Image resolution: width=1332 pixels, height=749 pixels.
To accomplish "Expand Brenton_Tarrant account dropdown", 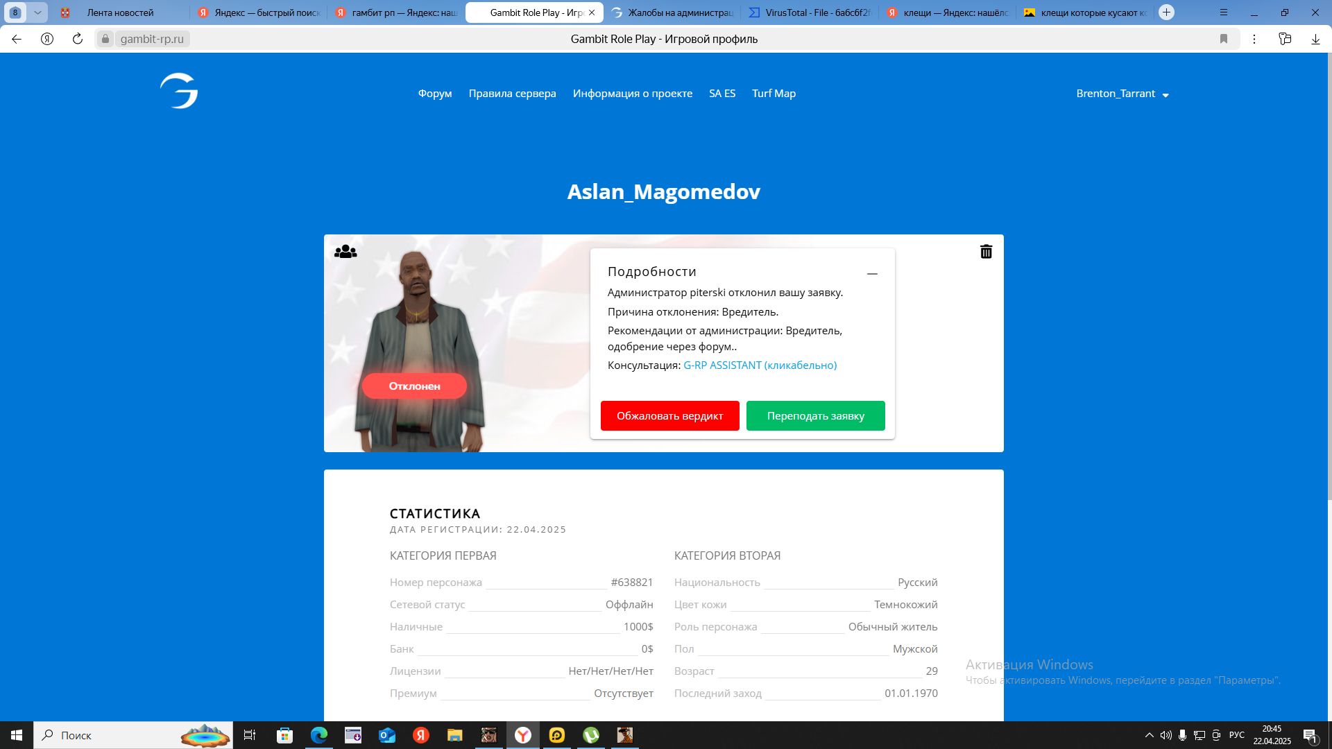I will pyautogui.click(x=1122, y=94).
